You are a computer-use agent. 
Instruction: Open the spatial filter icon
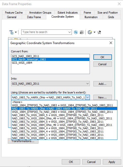point(11,32)
